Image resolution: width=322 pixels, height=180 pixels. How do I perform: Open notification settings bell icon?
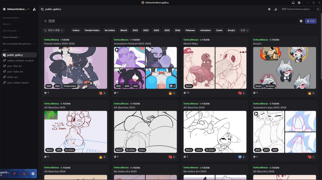pos(269,9)
